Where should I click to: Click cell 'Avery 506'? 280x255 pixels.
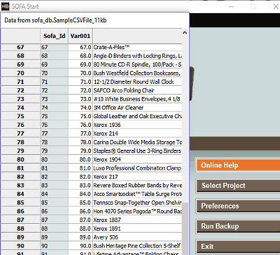tap(137, 237)
